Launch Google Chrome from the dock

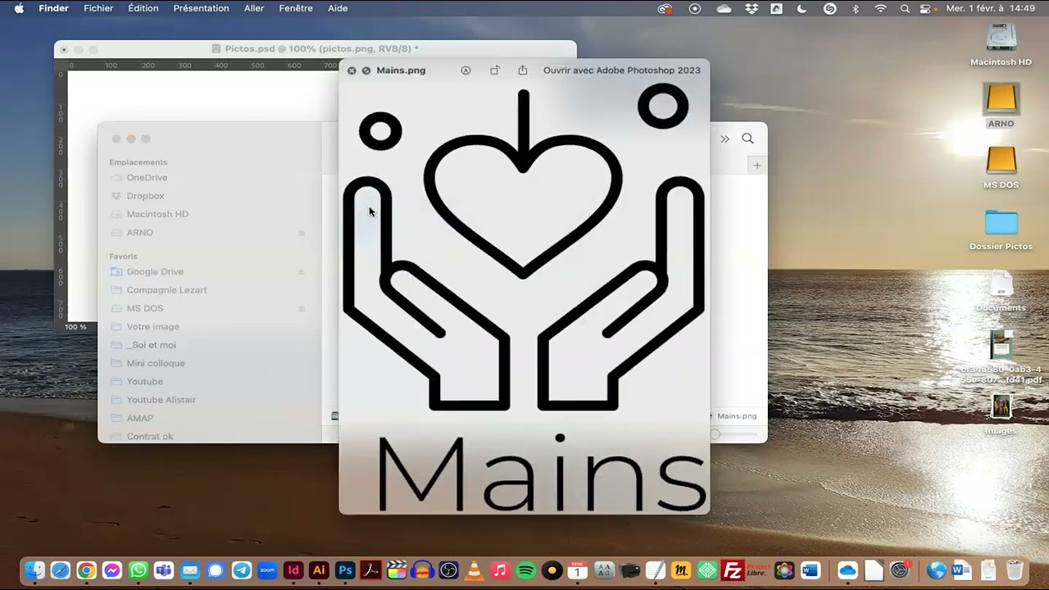86,570
